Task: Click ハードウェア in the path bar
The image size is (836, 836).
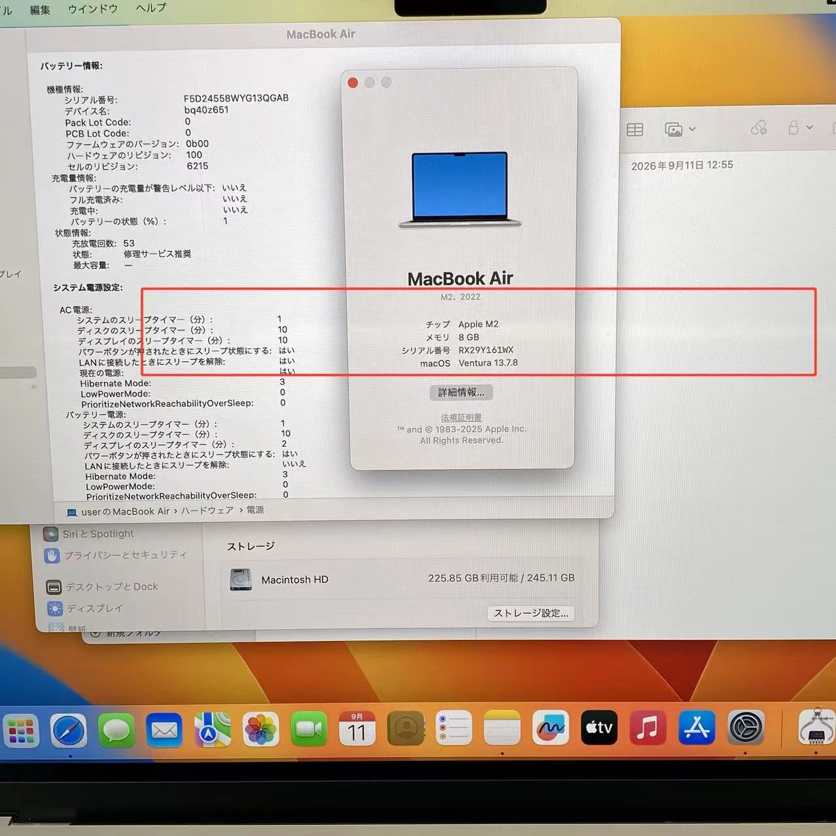Action: pos(207,510)
